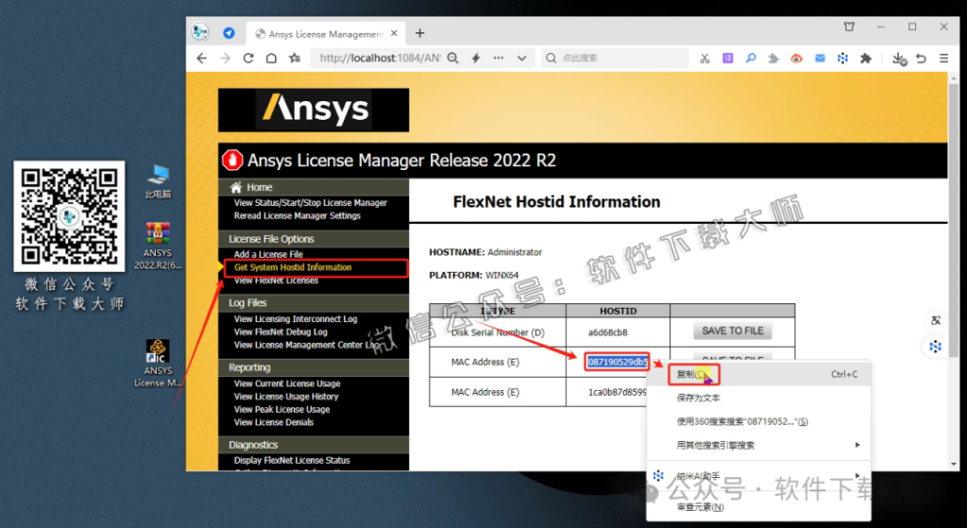Click the floating translate icon at page edge
The image size is (967, 528).
(x=936, y=320)
